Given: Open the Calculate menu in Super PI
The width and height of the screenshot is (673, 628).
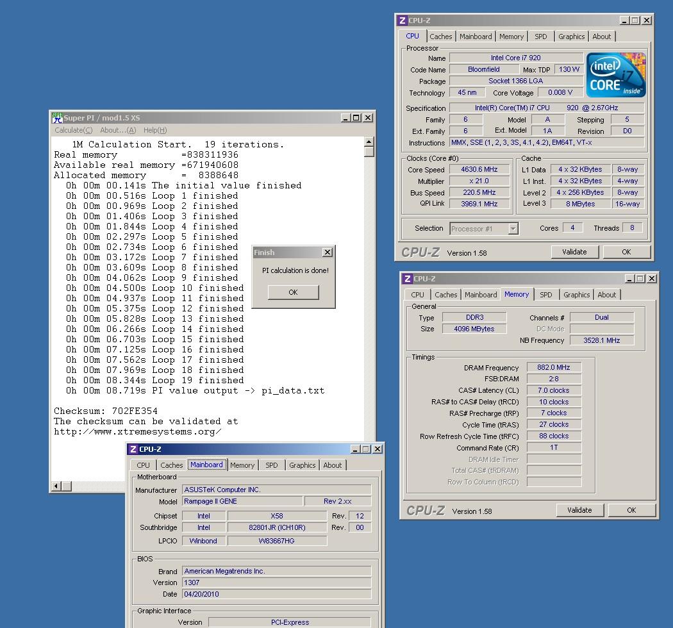Looking at the screenshot, I should click(74, 130).
